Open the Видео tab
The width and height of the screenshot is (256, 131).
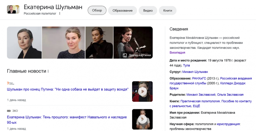[x=148, y=11]
